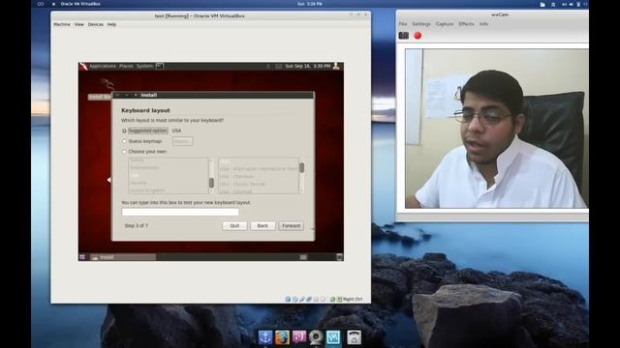The height and width of the screenshot is (348, 620).
Task: Click the Quit button in installer
Action: click(x=234, y=226)
